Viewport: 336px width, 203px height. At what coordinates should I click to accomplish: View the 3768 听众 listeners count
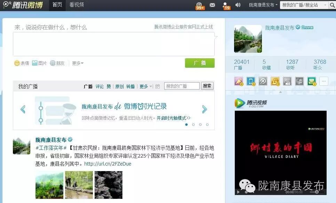(x=320, y=65)
